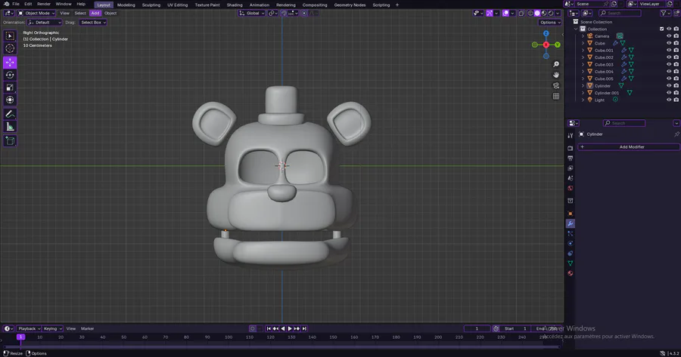Jump to the animation end frame
Screen dimensions: 681x357
(x=304, y=328)
